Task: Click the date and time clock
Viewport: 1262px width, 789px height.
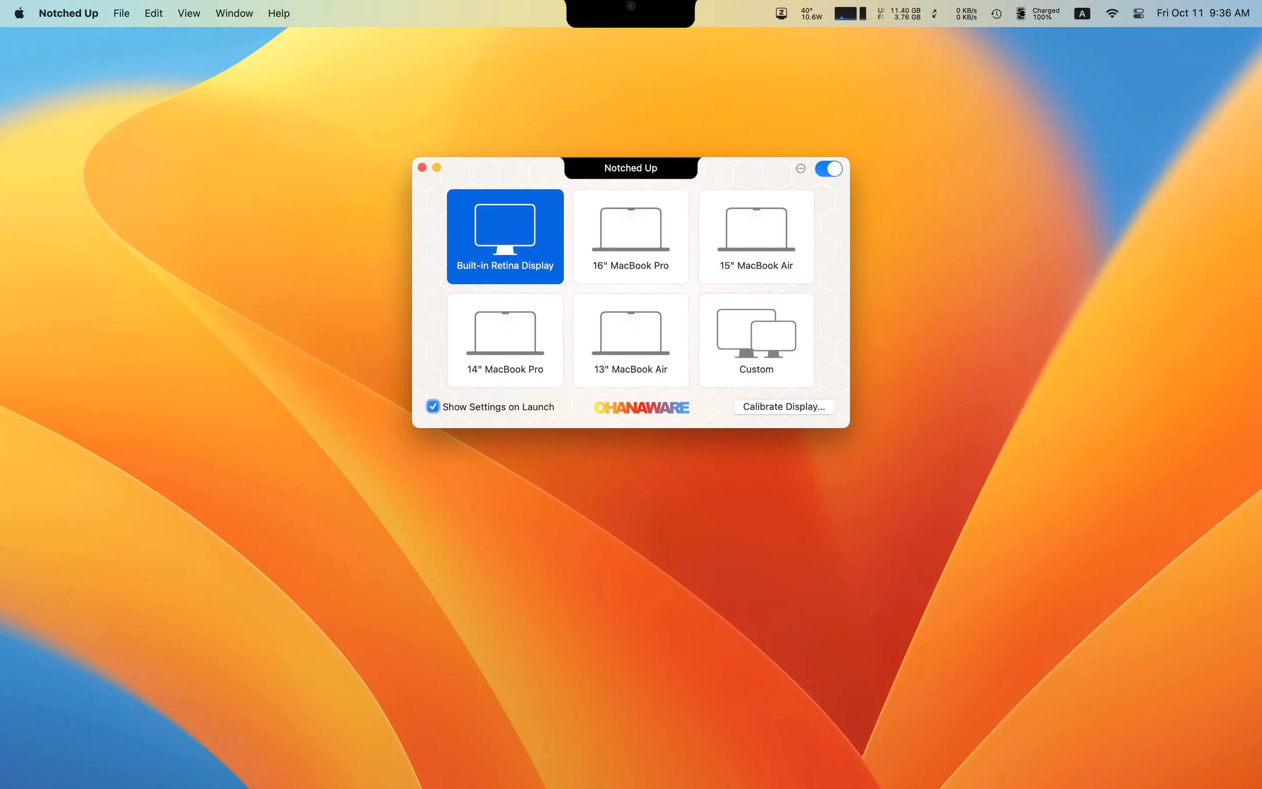Action: 1202,14
